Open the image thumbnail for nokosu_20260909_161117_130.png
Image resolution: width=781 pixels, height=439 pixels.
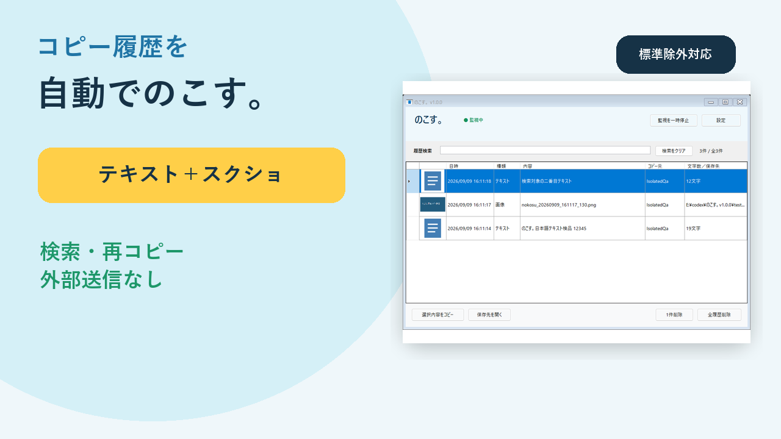433,205
